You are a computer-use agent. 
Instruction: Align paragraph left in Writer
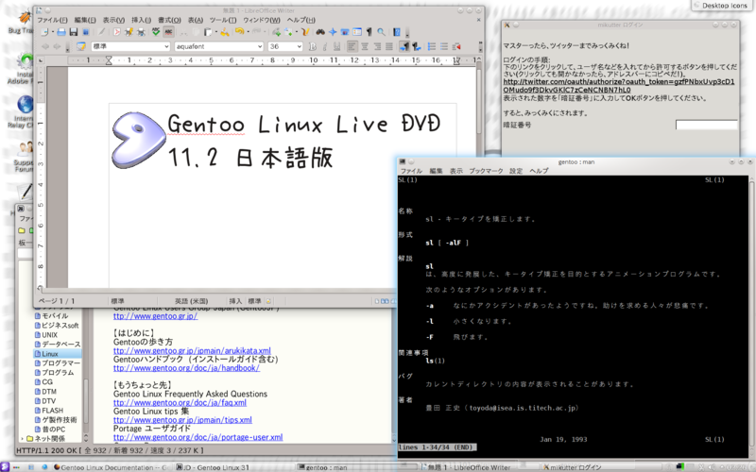coord(352,46)
